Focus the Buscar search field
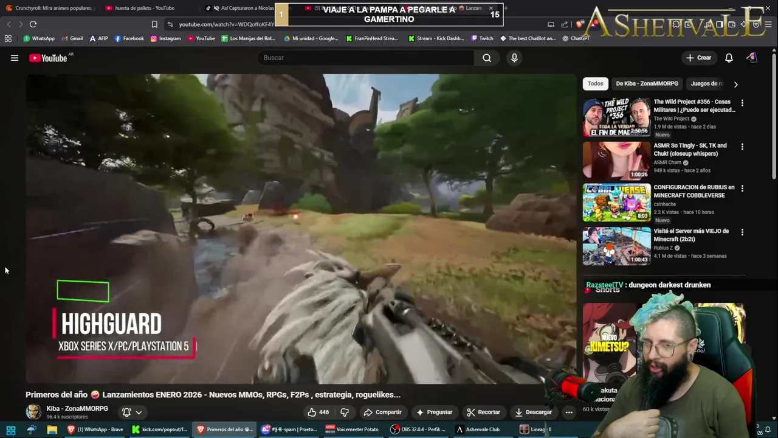Image resolution: width=778 pixels, height=438 pixels. coord(367,58)
